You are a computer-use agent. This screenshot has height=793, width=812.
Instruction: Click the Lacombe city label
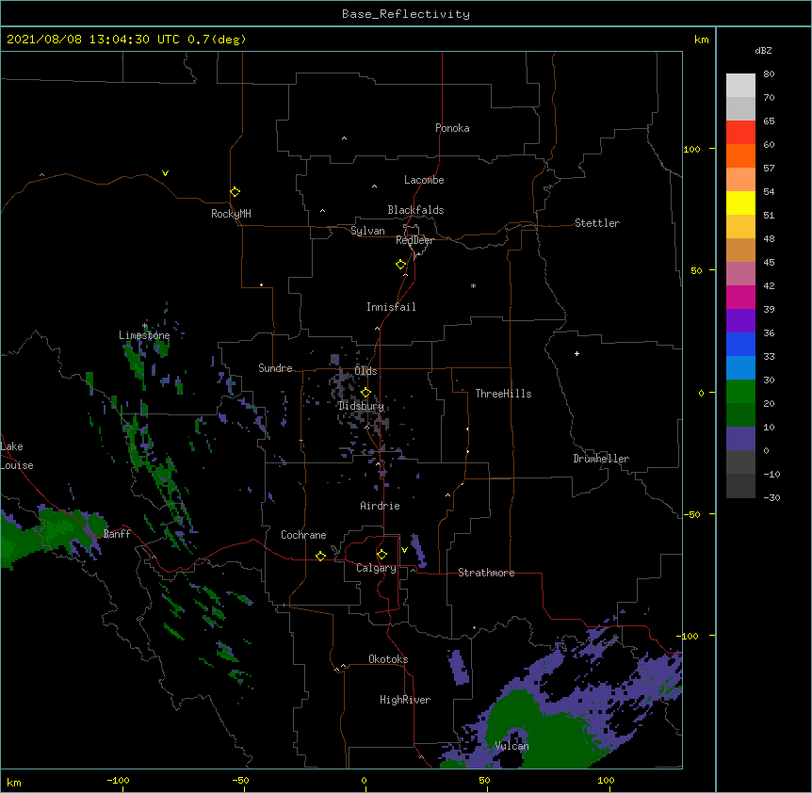tap(424, 180)
